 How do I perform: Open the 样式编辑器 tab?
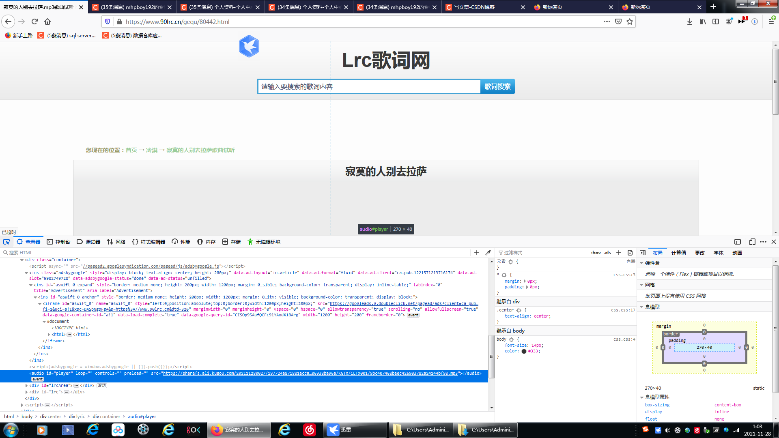148,242
